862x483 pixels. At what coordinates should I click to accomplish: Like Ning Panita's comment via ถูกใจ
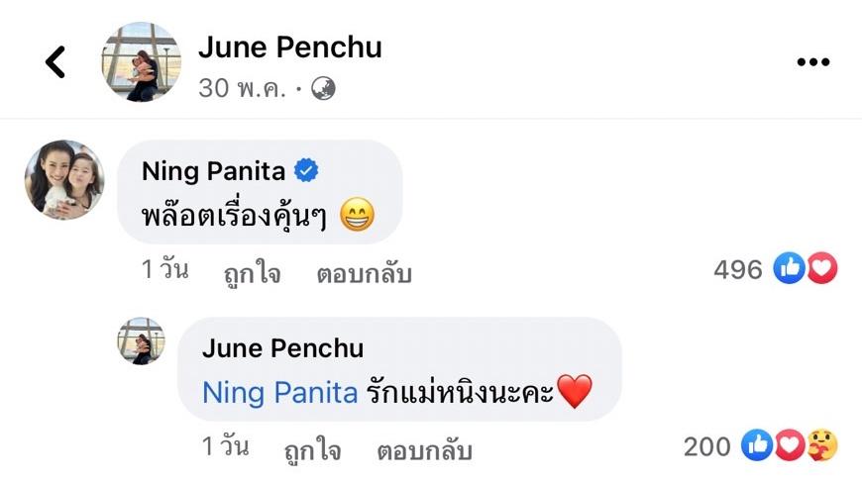pos(253,273)
